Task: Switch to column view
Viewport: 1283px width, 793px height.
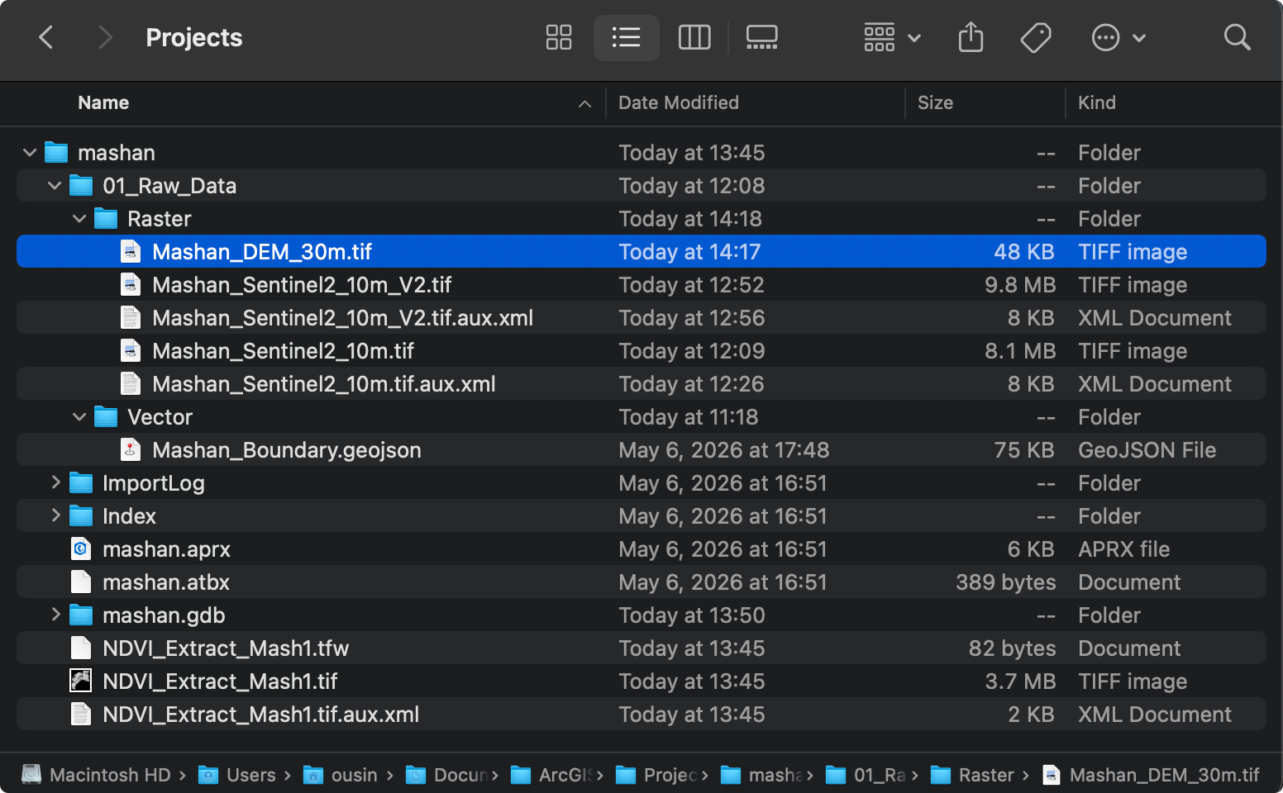Action: tap(694, 37)
